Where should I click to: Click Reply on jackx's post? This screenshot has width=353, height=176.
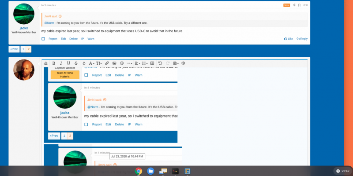pos(302,39)
